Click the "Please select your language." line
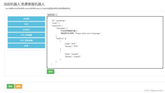 tap(80, 34)
